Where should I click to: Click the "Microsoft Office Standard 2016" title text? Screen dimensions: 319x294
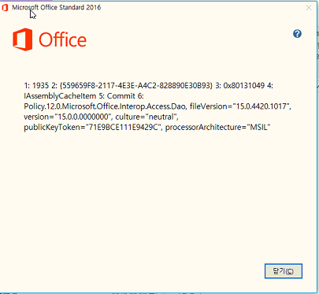57,7
